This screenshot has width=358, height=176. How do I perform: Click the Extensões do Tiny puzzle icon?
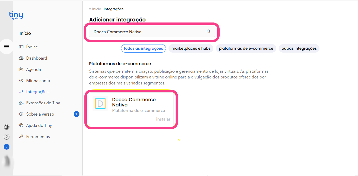tap(21, 103)
